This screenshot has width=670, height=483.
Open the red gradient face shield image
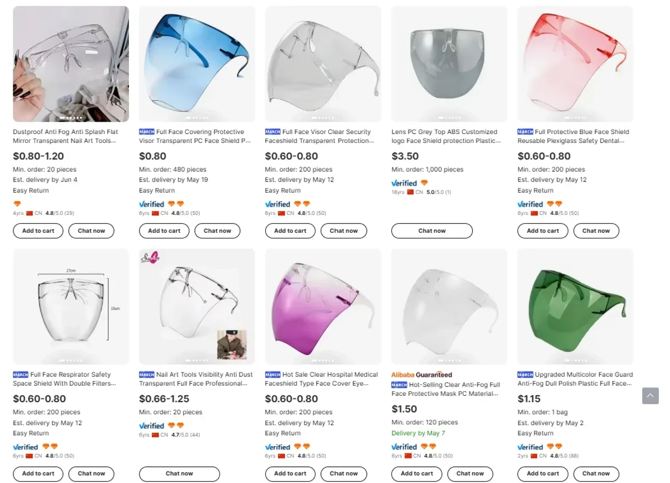tap(575, 64)
